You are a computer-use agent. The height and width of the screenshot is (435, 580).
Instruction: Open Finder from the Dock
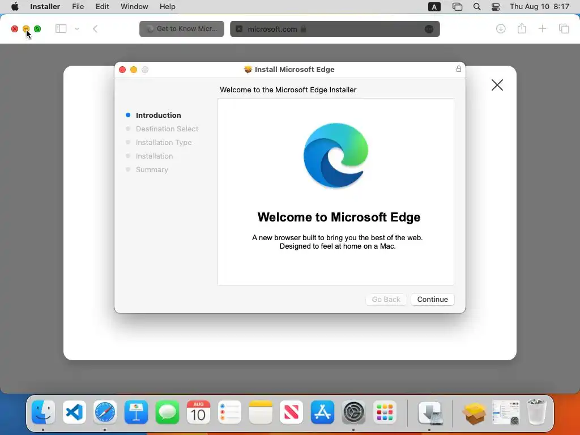tap(43, 412)
